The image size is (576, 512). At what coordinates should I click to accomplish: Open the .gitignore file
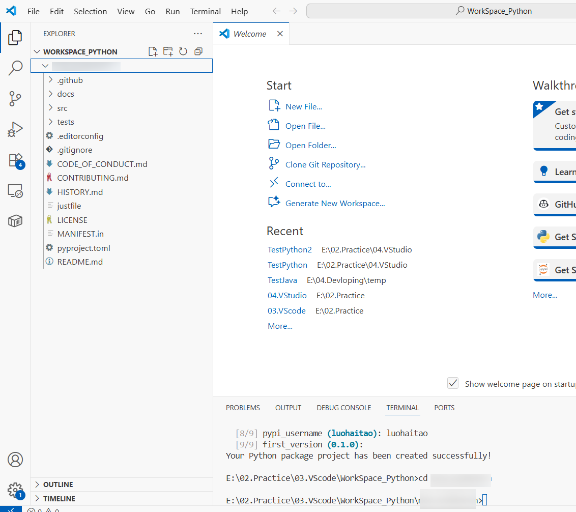click(x=75, y=150)
